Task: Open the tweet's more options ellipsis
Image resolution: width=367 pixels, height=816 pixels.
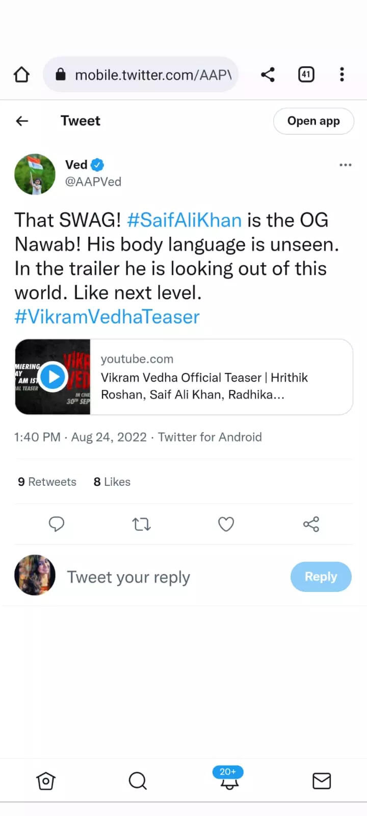Action: (346, 165)
